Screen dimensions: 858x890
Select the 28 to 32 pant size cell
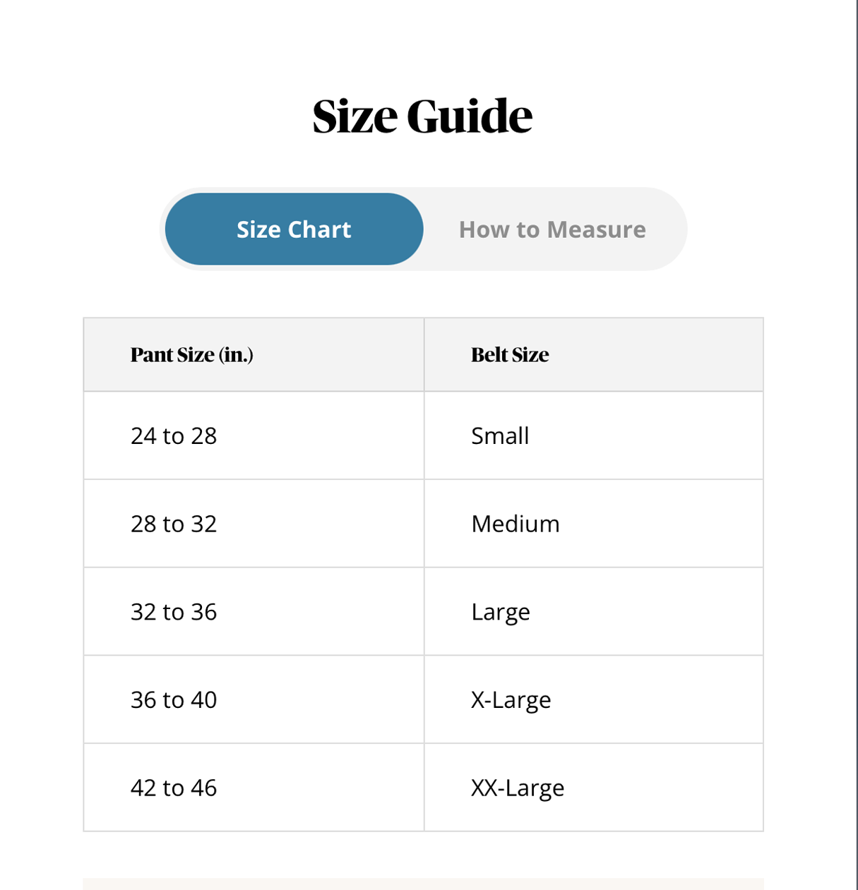174,524
